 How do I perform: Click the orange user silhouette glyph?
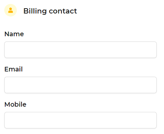point(11,10)
